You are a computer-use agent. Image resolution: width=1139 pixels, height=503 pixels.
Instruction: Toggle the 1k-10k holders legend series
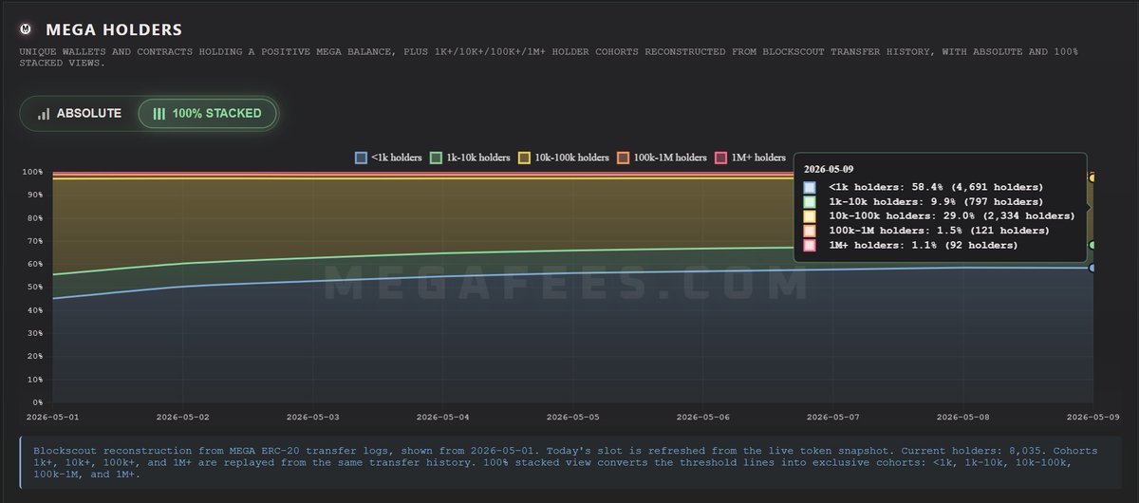click(470, 158)
